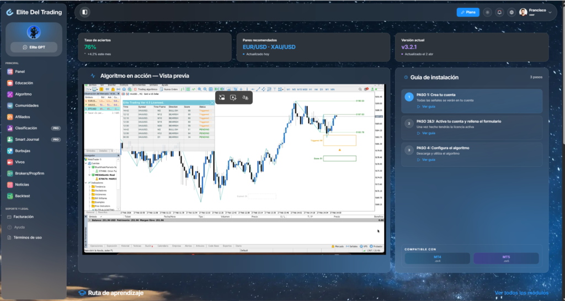Click the Plans button
This screenshot has height=301, width=565.
468,12
